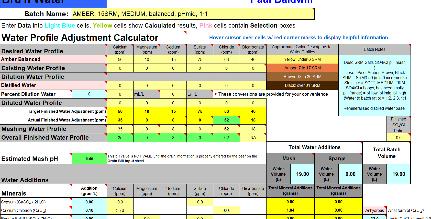This screenshot has width=431, height=219.
Task: Click the Brown: 18 to 30 SRM swatch
Action: [302, 77]
